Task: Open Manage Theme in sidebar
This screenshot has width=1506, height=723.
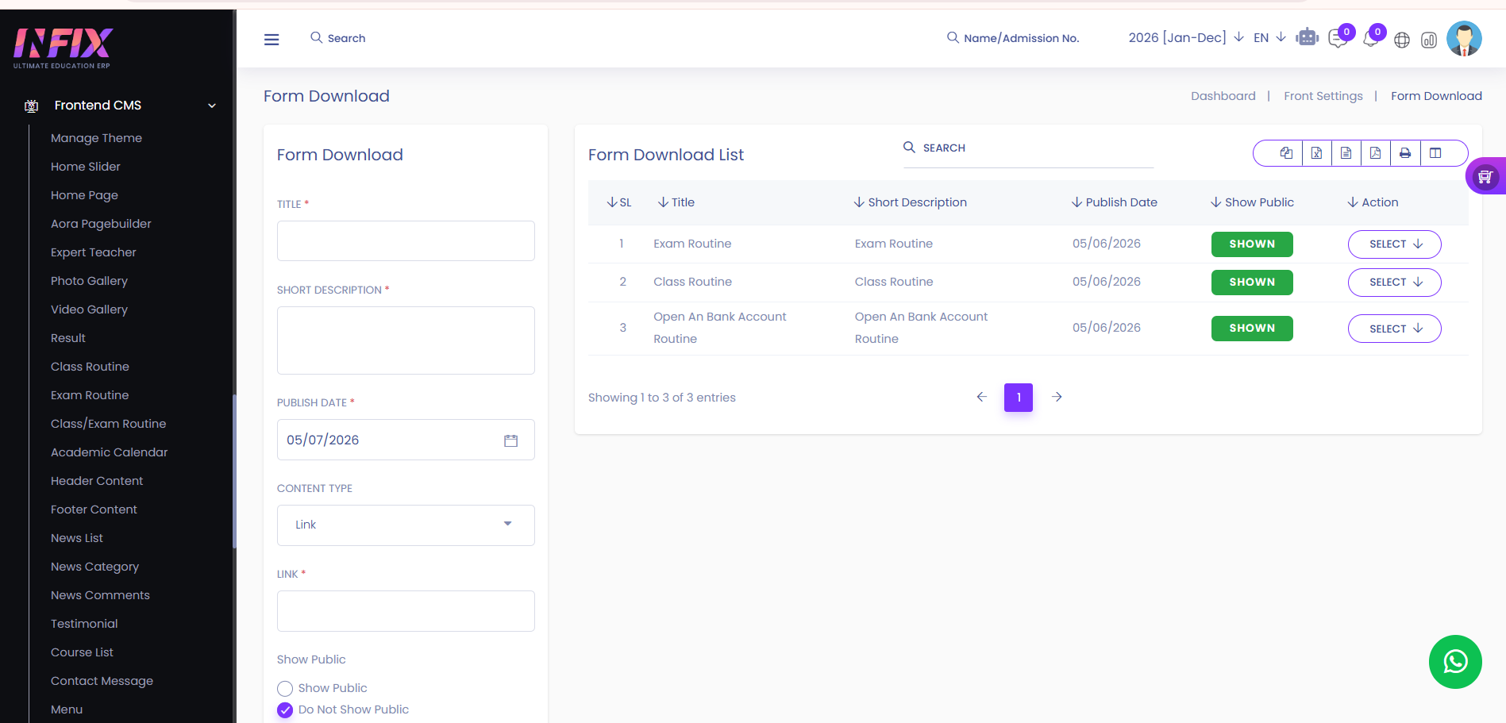Action: pyautogui.click(x=96, y=138)
